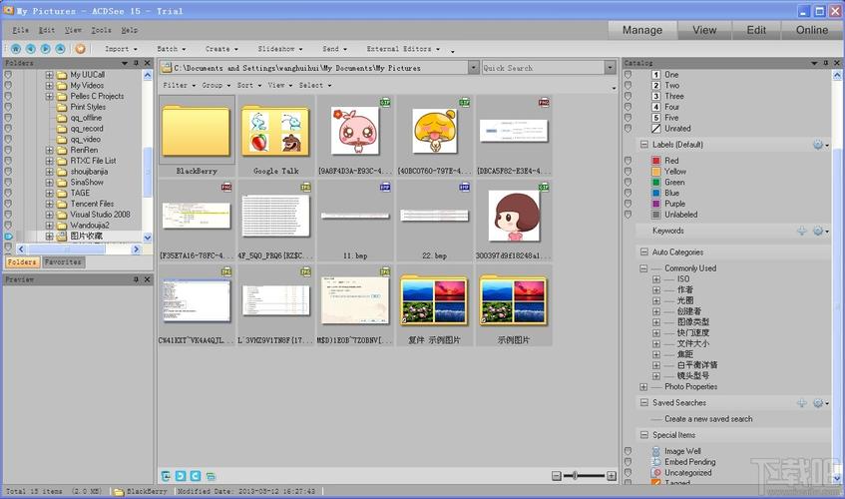This screenshot has width=845, height=499.
Task: Open the Import dropdown menu
Action: (121, 49)
